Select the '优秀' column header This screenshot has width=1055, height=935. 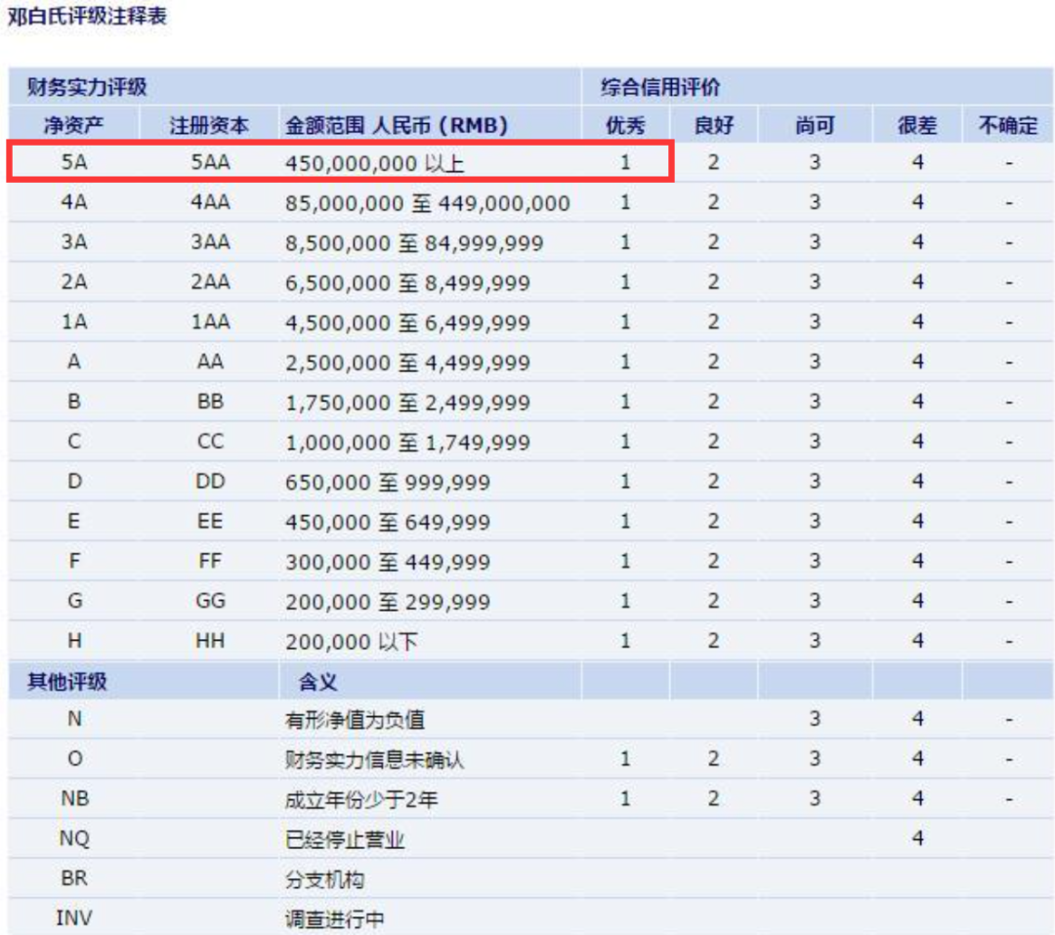pos(626,124)
